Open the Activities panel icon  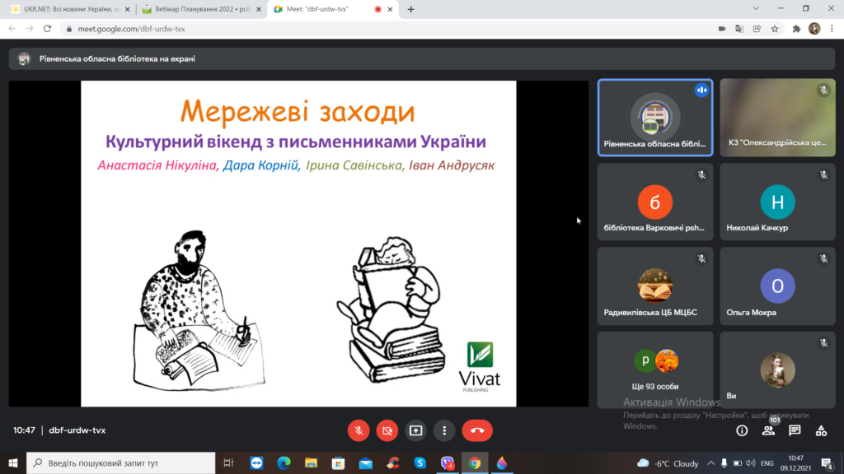click(x=821, y=430)
